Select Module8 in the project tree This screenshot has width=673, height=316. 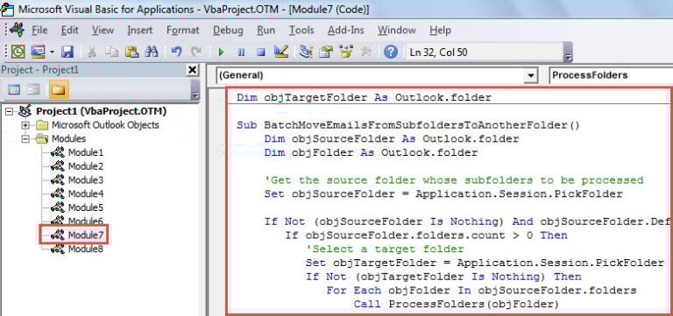coord(86,249)
